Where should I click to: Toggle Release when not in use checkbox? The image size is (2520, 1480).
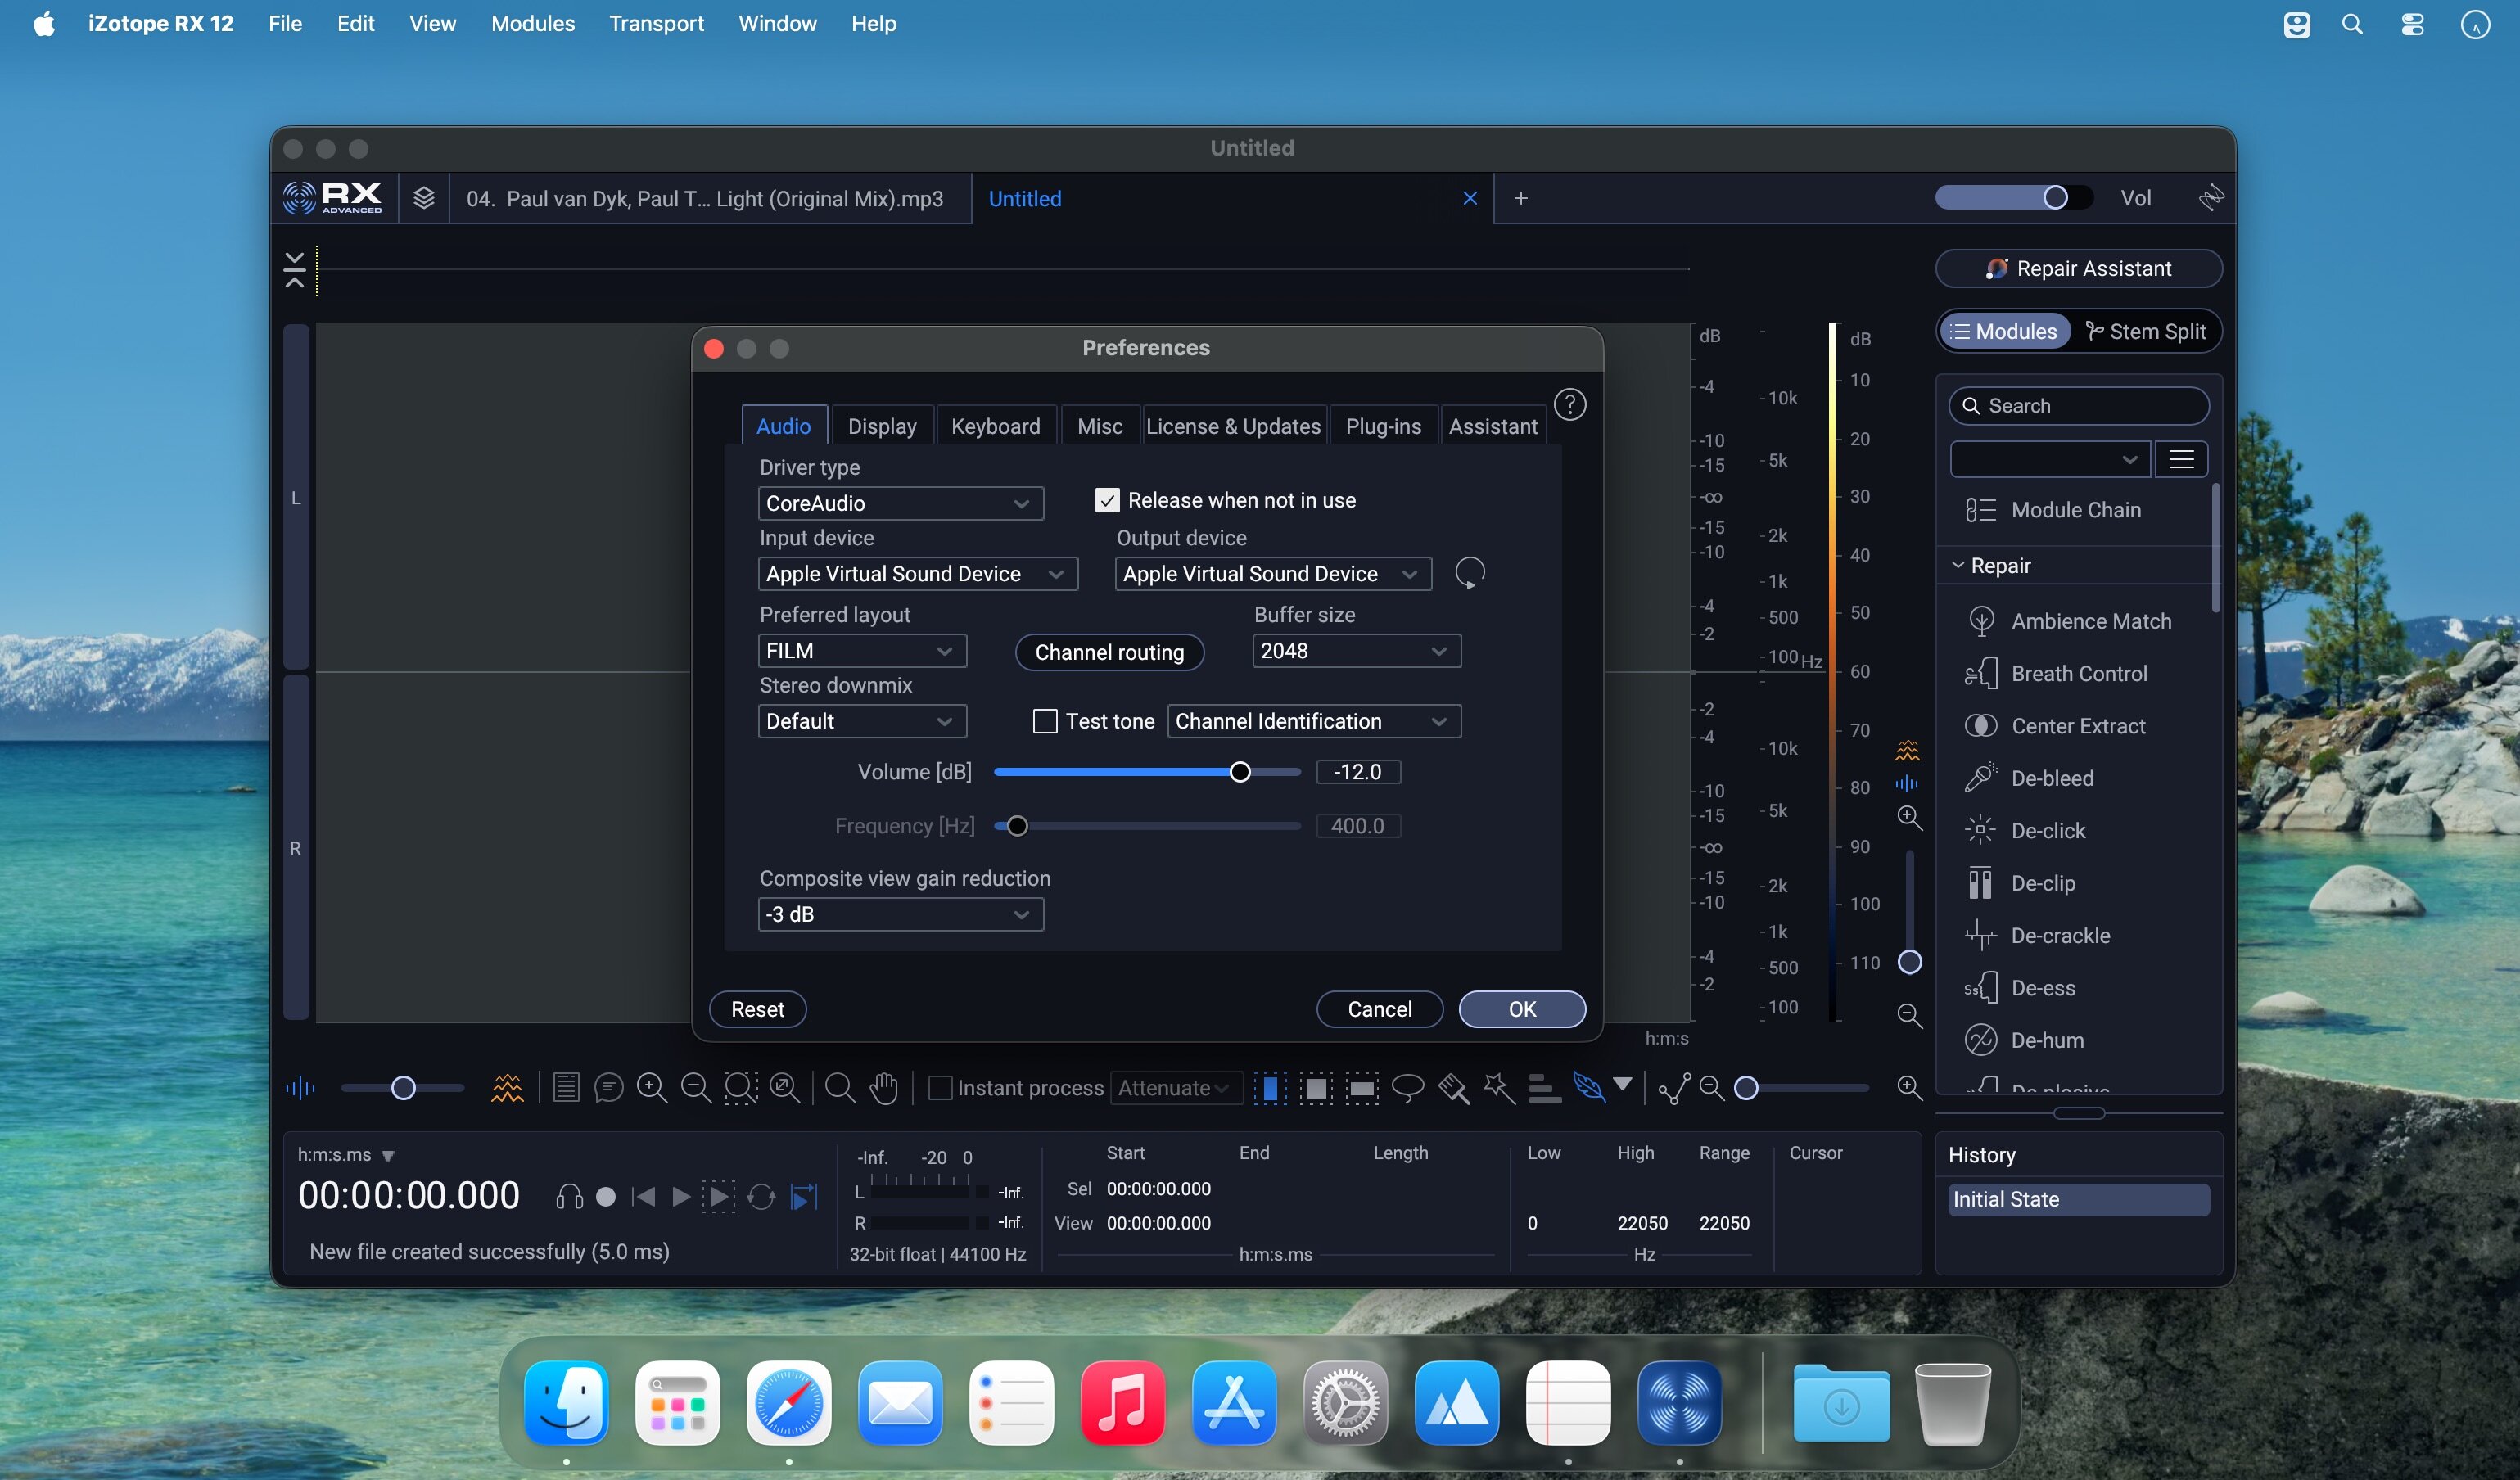pos(1107,500)
